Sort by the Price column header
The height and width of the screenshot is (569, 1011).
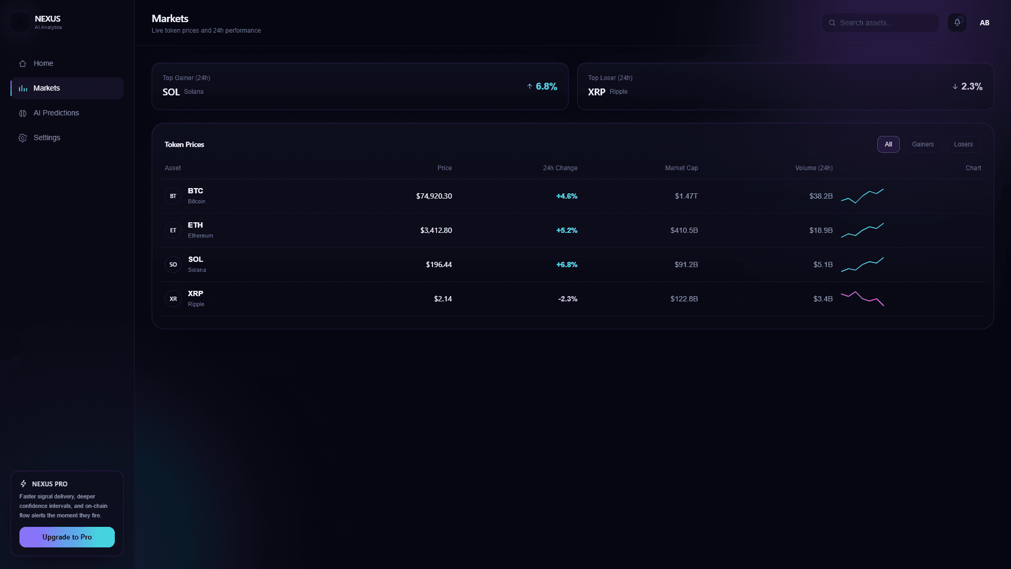(x=444, y=168)
